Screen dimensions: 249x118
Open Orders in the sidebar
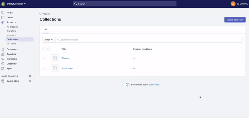pos(10,18)
